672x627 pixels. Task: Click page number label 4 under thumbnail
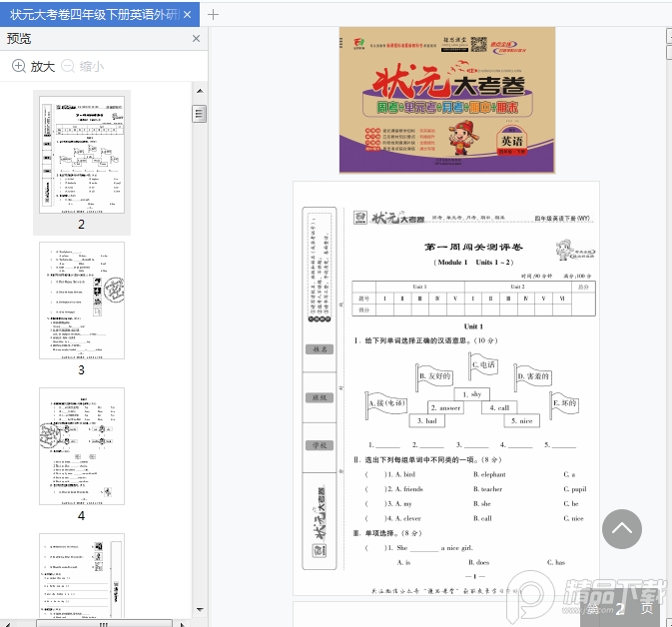coord(82,515)
